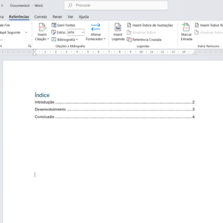Open the Rever tab
Image resolution: width=223 pixels, height=223 pixels.
57,17
